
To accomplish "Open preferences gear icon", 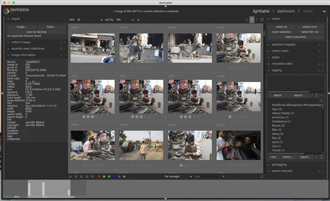I will tap(262, 20).
